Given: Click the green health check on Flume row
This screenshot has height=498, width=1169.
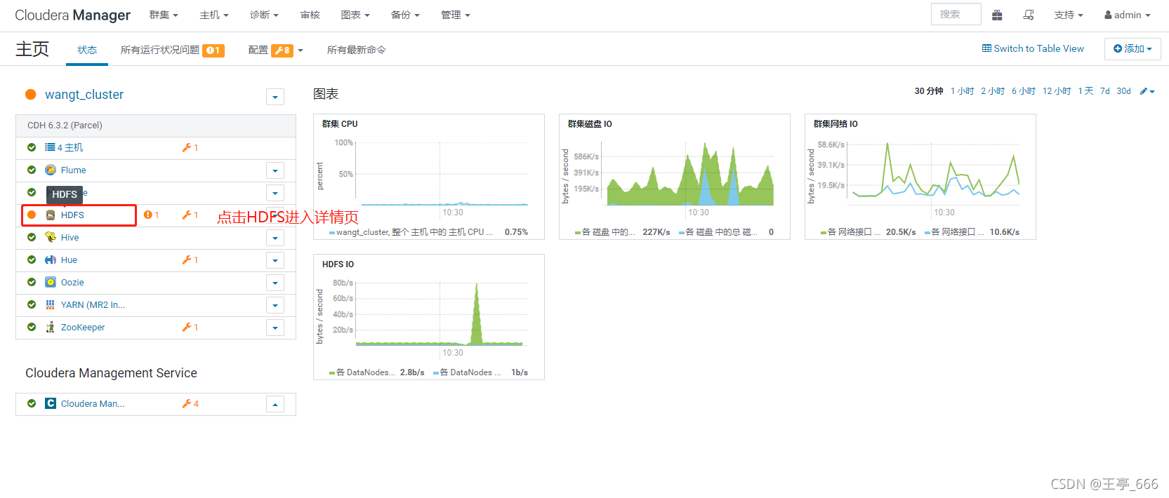Looking at the screenshot, I should [32, 170].
